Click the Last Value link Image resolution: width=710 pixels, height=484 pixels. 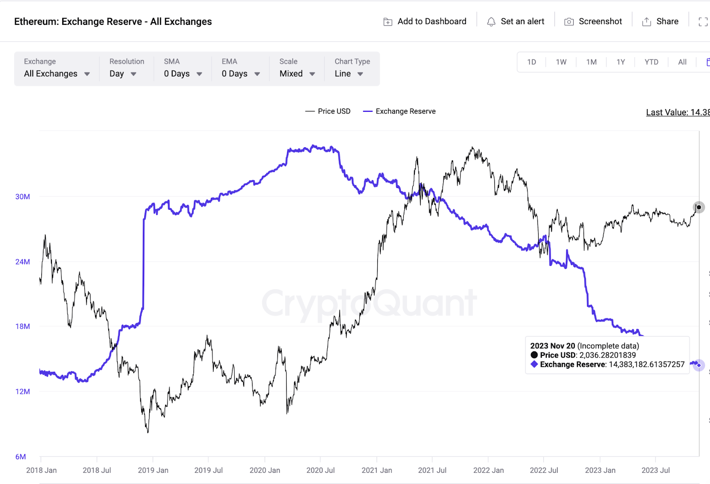click(x=677, y=112)
